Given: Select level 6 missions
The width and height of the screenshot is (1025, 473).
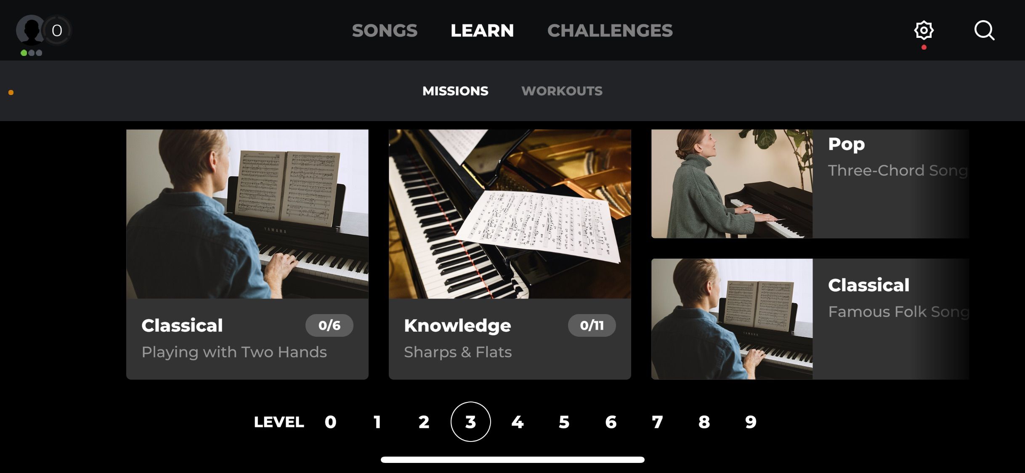Looking at the screenshot, I should (611, 422).
